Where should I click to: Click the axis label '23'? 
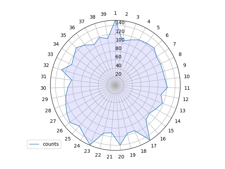coord(87,151)
